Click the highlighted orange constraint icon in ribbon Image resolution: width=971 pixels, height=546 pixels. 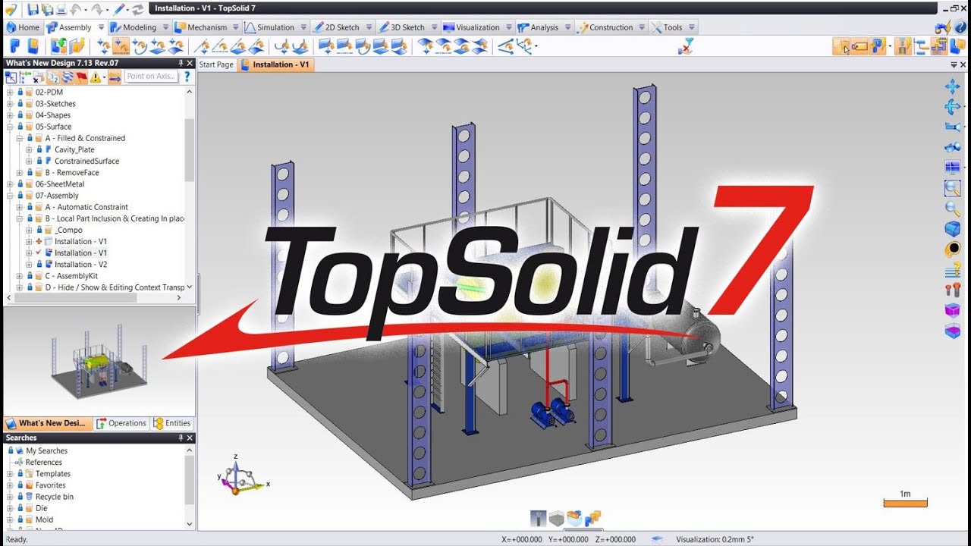(121, 46)
